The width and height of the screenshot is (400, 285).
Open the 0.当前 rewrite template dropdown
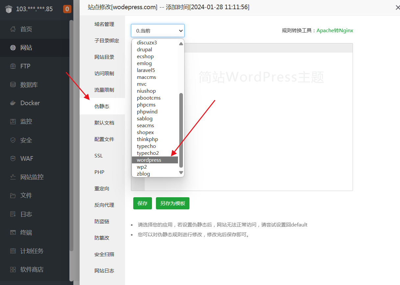[x=158, y=31]
